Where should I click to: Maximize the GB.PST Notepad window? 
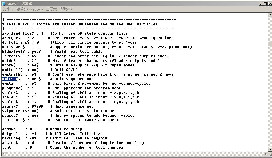(x=265, y=4)
